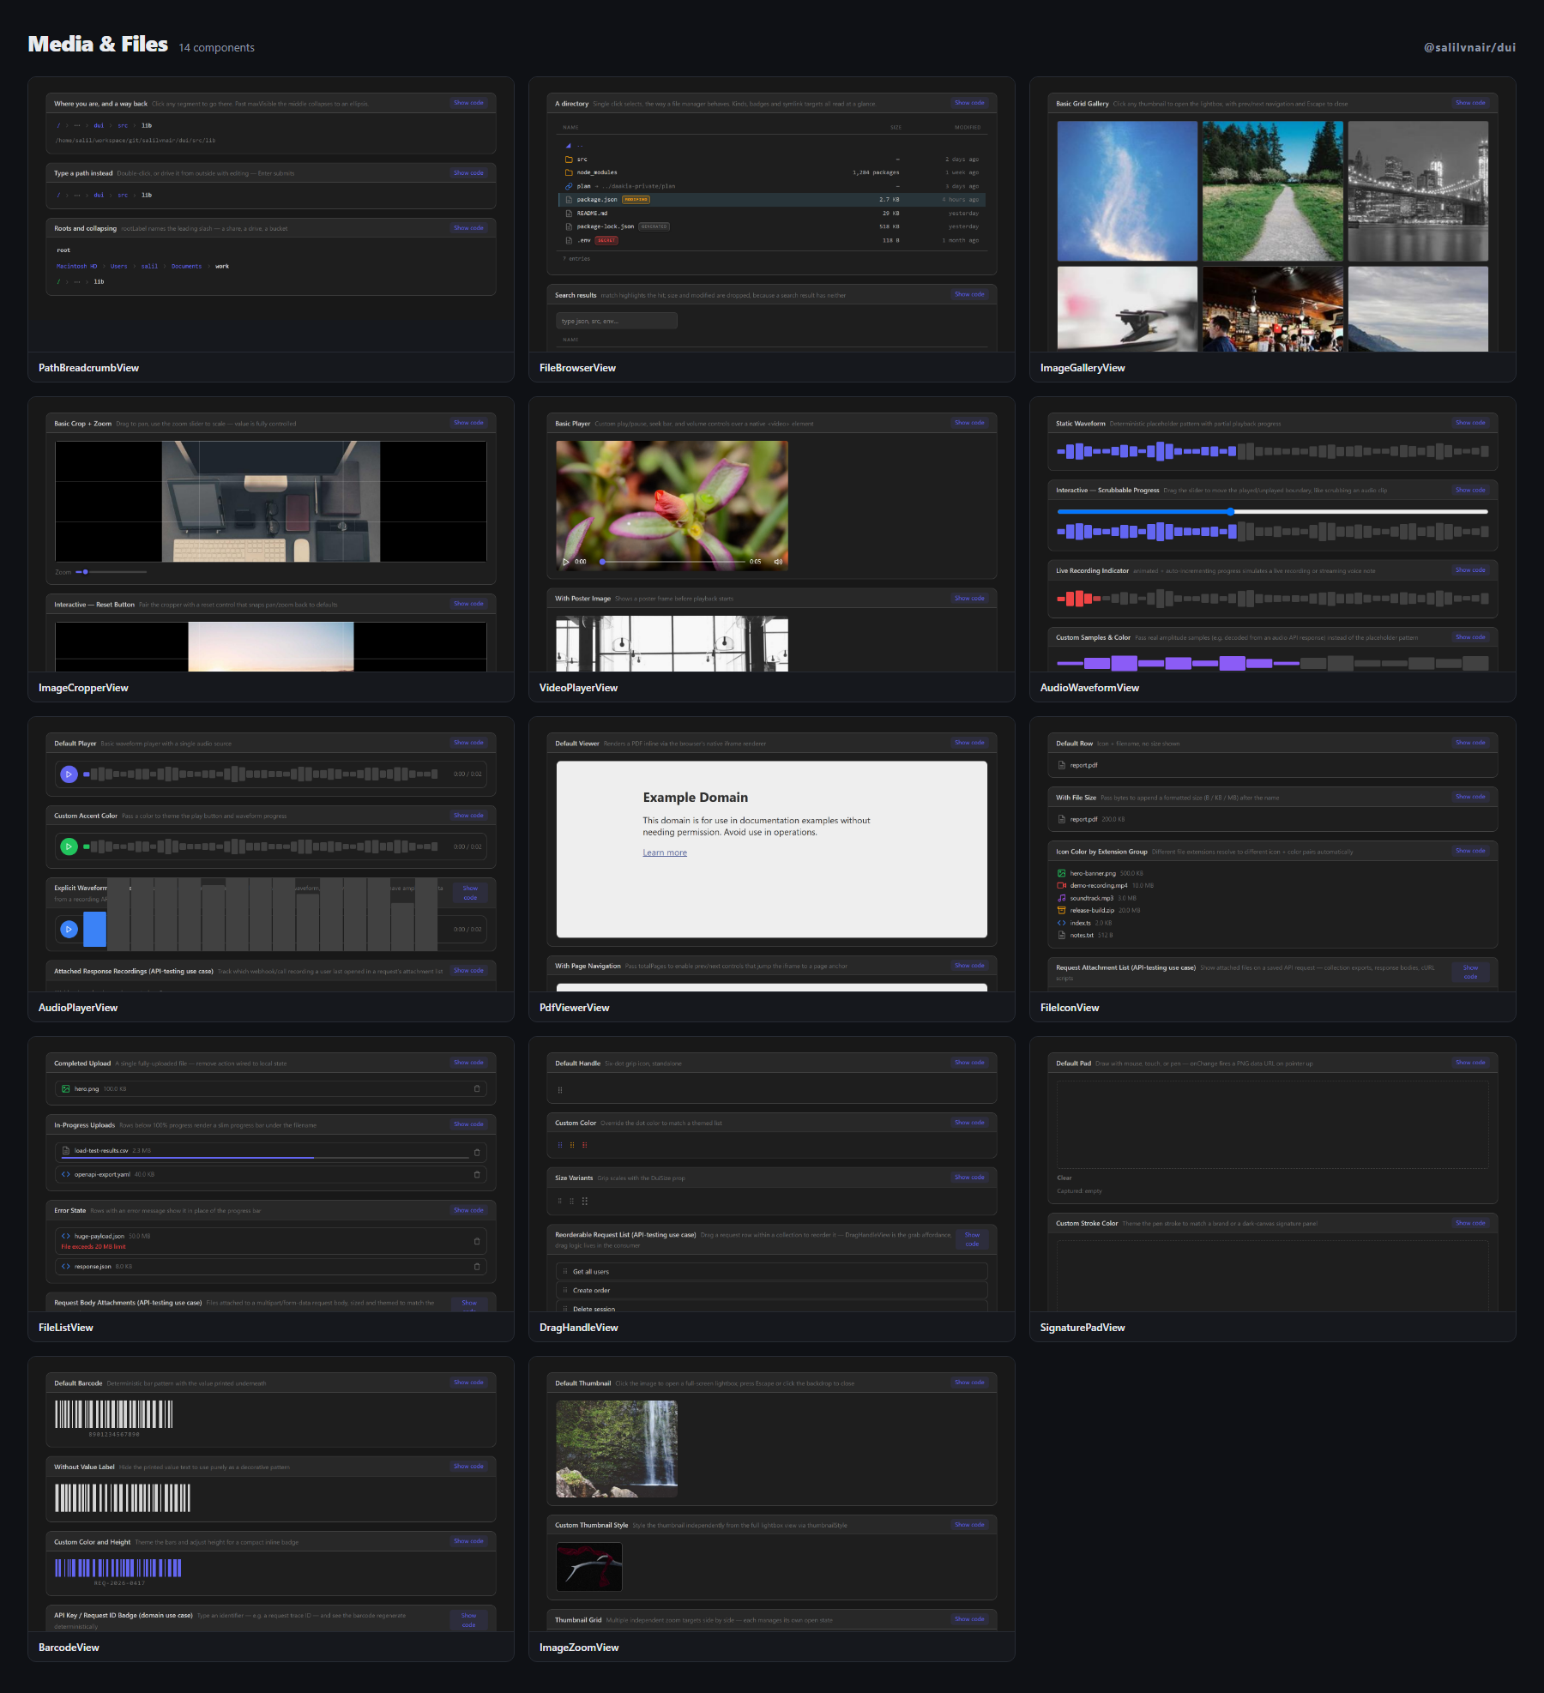The width and height of the screenshot is (1544, 1693).
Task: Click the src folder icon in the directory listing
Action: [x=569, y=160]
